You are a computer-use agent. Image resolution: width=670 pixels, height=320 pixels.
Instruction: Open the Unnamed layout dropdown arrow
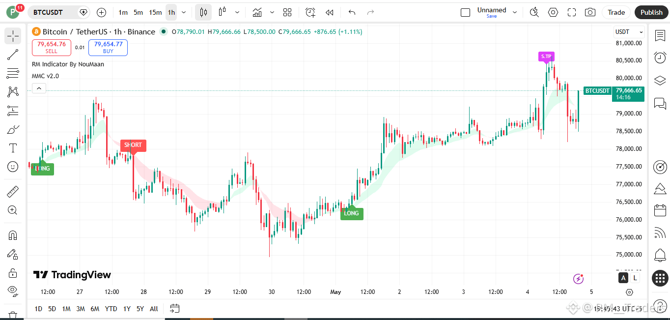(515, 12)
